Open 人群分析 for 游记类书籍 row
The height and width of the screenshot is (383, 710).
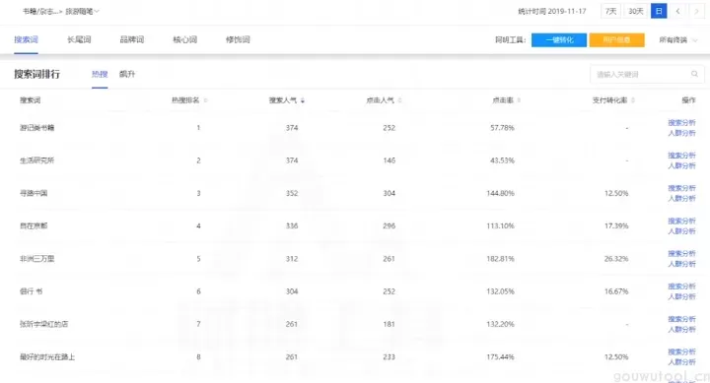[681, 133]
